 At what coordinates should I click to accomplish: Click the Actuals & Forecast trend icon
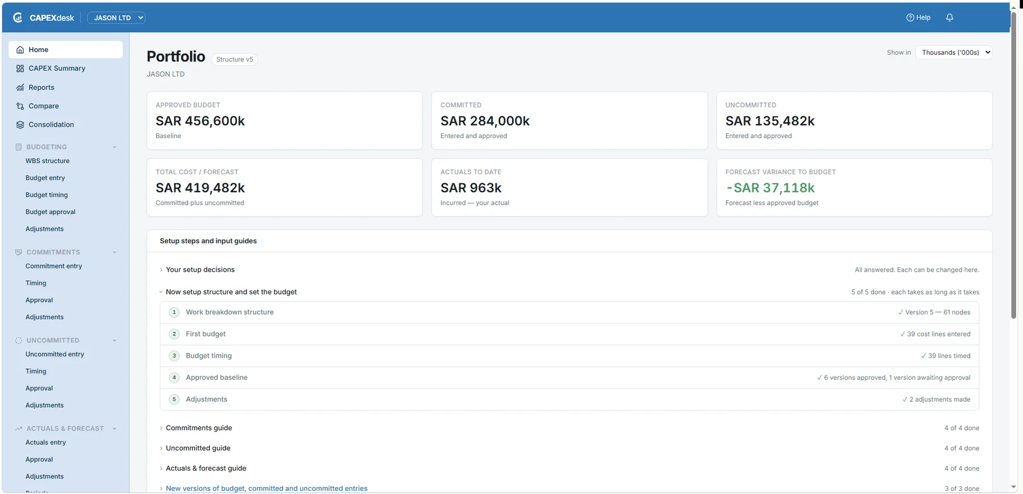click(19, 429)
